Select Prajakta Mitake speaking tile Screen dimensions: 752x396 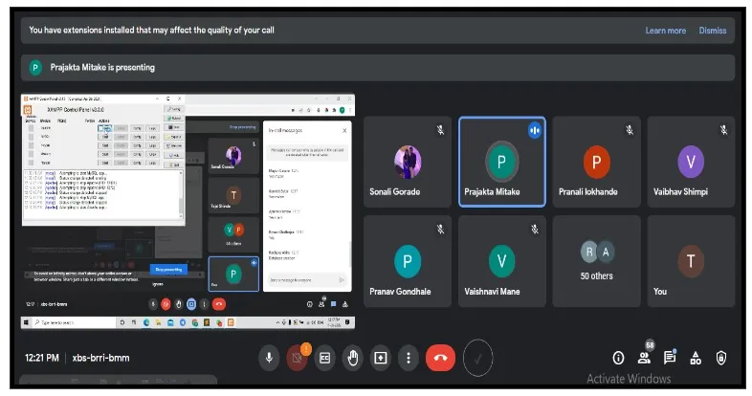pos(501,162)
